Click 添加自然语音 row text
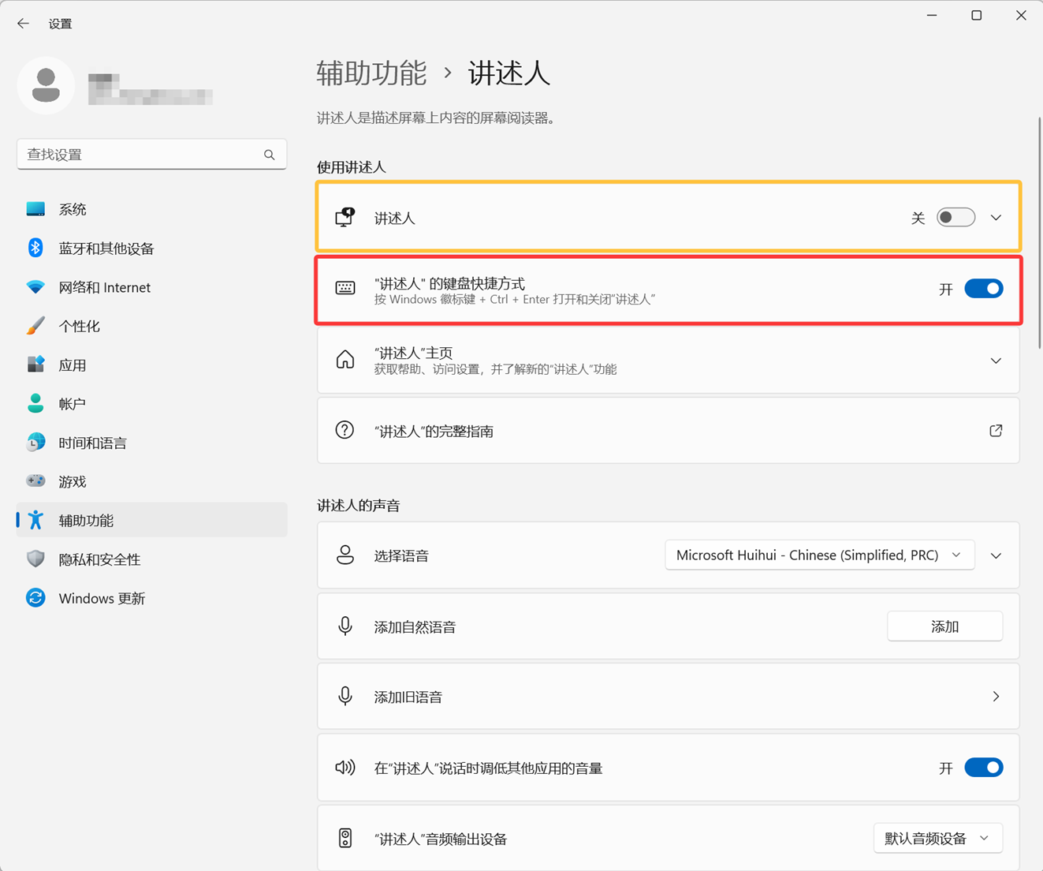The height and width of the screenshot is (871, 1043). (x=415, y=627)
